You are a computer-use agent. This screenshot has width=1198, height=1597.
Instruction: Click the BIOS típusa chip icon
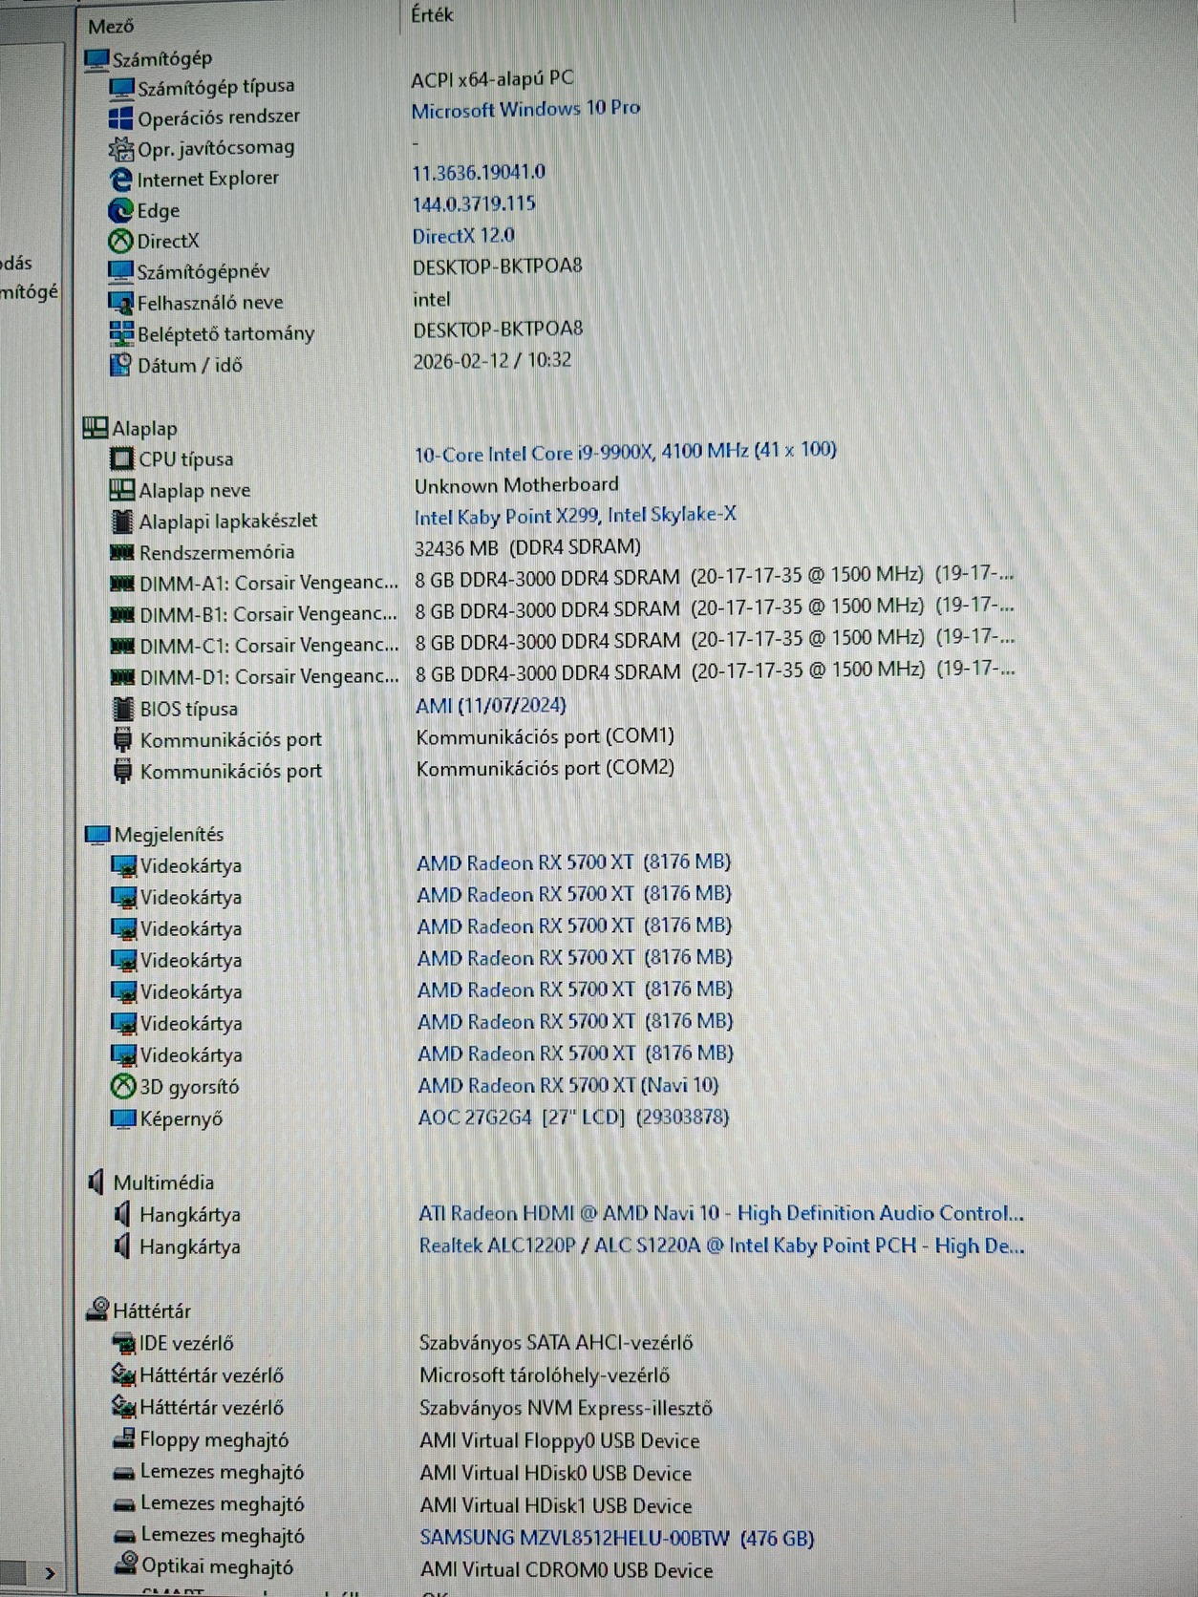point(123,709)
